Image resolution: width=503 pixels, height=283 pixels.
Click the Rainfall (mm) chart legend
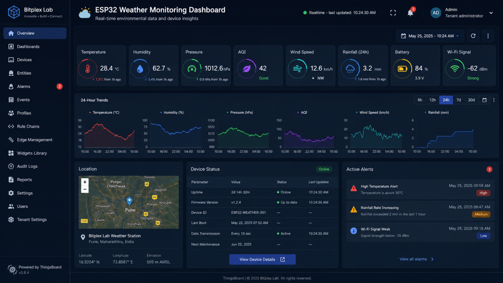[x=437, y=113]
